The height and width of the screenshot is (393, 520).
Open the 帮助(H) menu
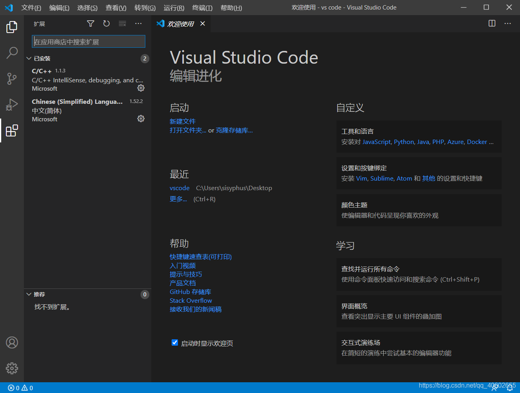coord(231,8)
